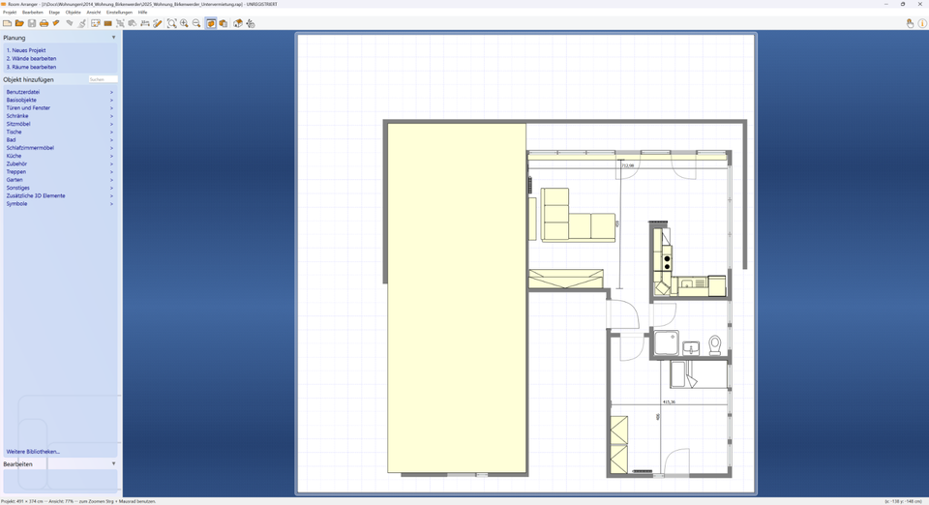Click the measure dimension toolbar icon
This screenshot has width=929, height=505.
[145, 23]
